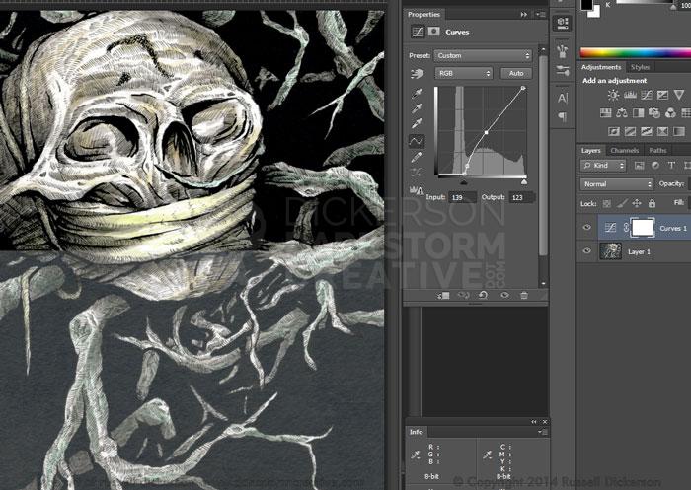Click the Auto button in Curves
The image size is (691, 490).
(516, 74)
